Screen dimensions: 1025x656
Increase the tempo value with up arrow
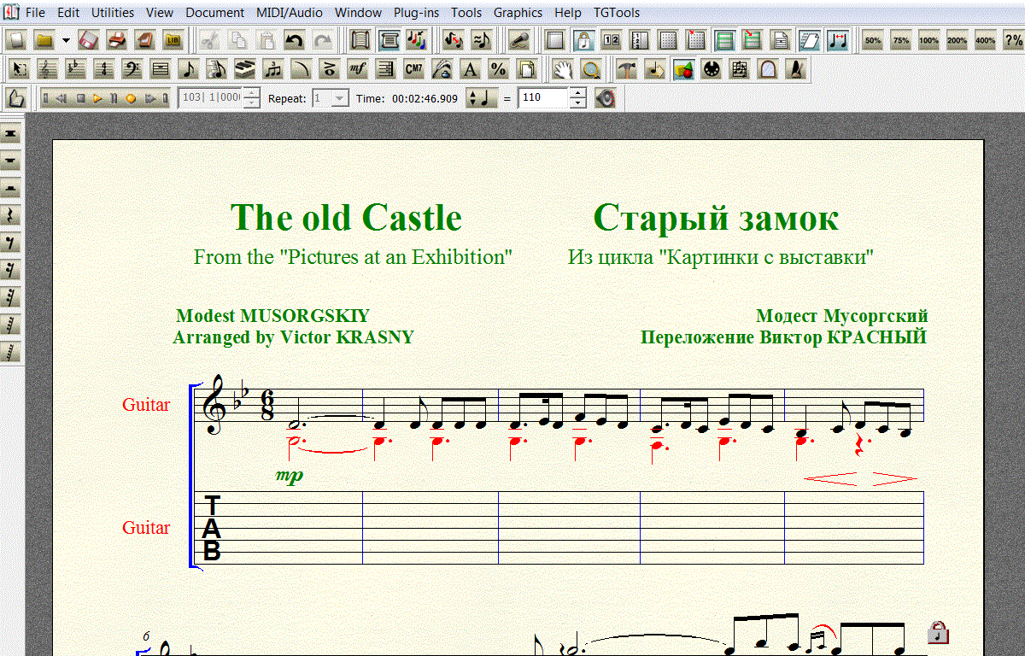tap(577, 92)
